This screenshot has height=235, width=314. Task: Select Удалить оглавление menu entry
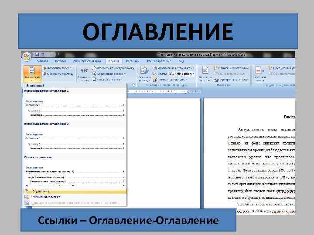pos(75,197)
